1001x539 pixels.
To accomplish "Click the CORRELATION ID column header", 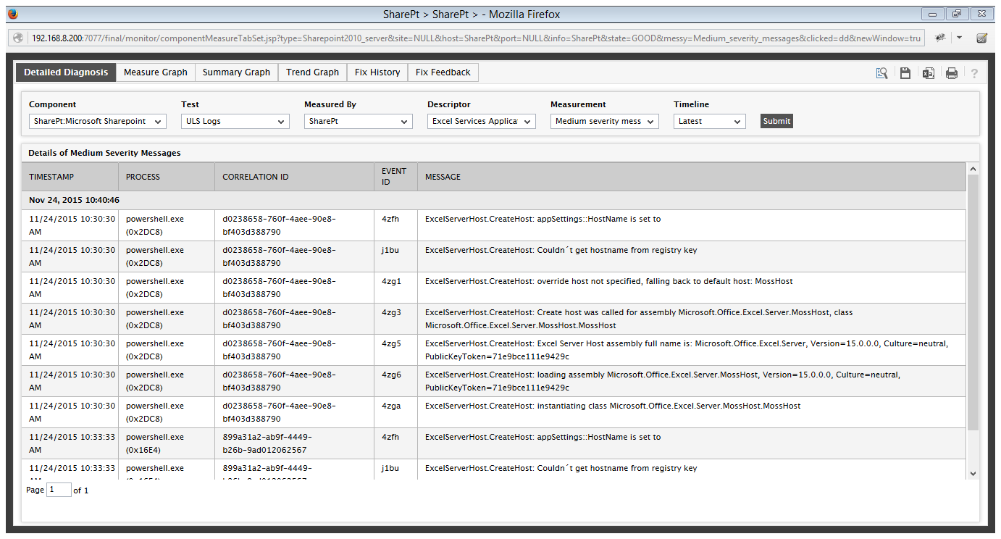I will (x=295, y=177).
